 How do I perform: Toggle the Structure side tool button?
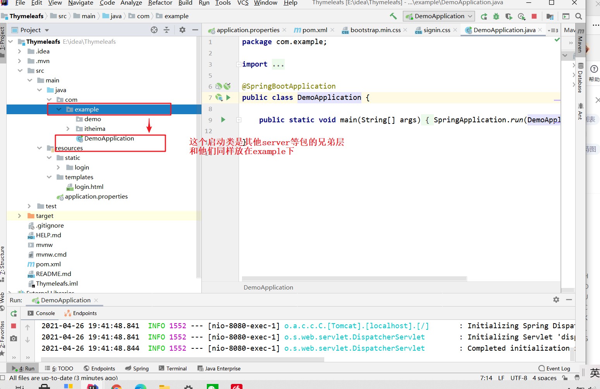pos(3,264)
